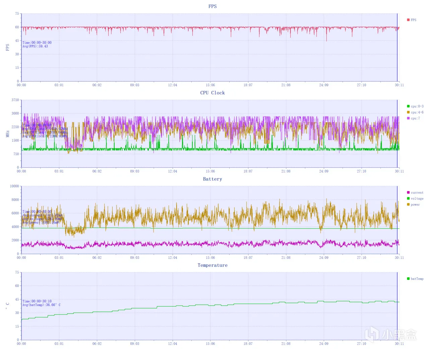
Task: Click the green batTemp legend marker
Action: pos(408,279)
